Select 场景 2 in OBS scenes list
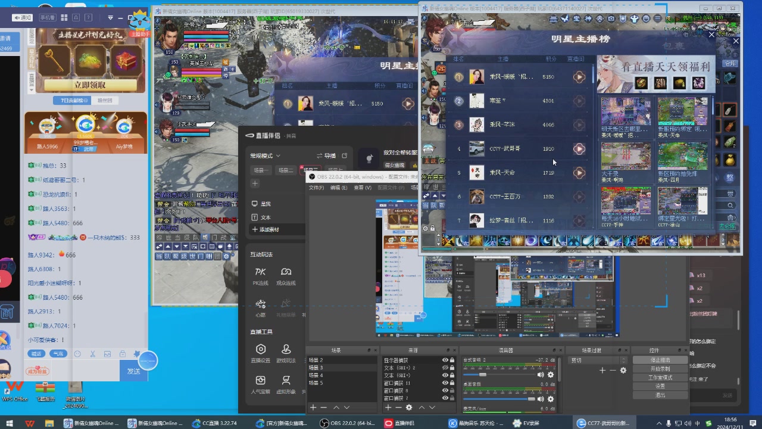762x429 pixels. [x=342, y=360]
